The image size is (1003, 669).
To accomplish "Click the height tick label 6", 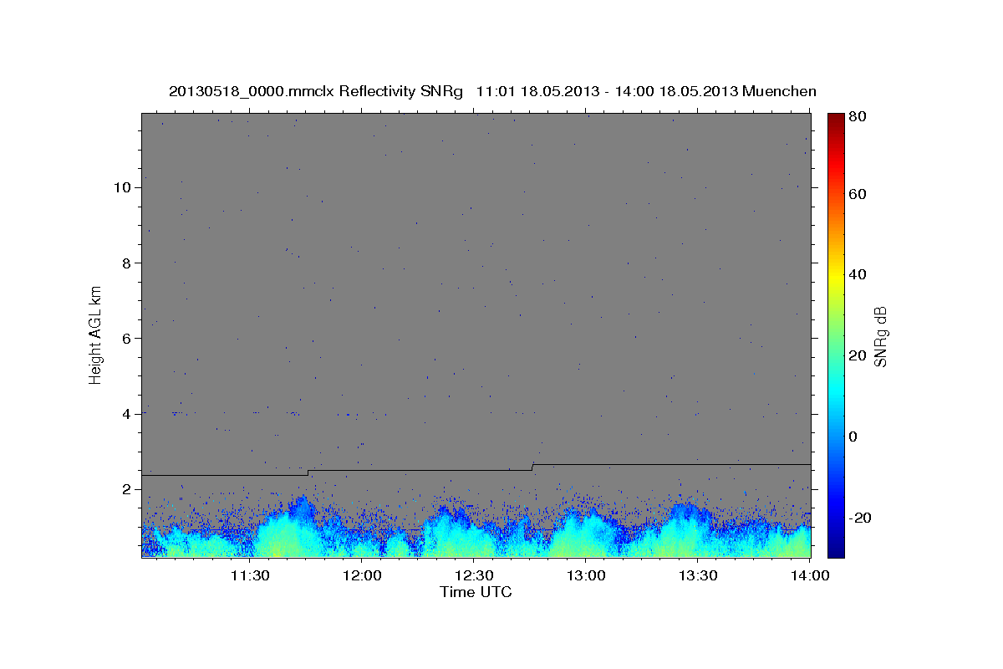I will pyautogui.click(x=126, y=338).
